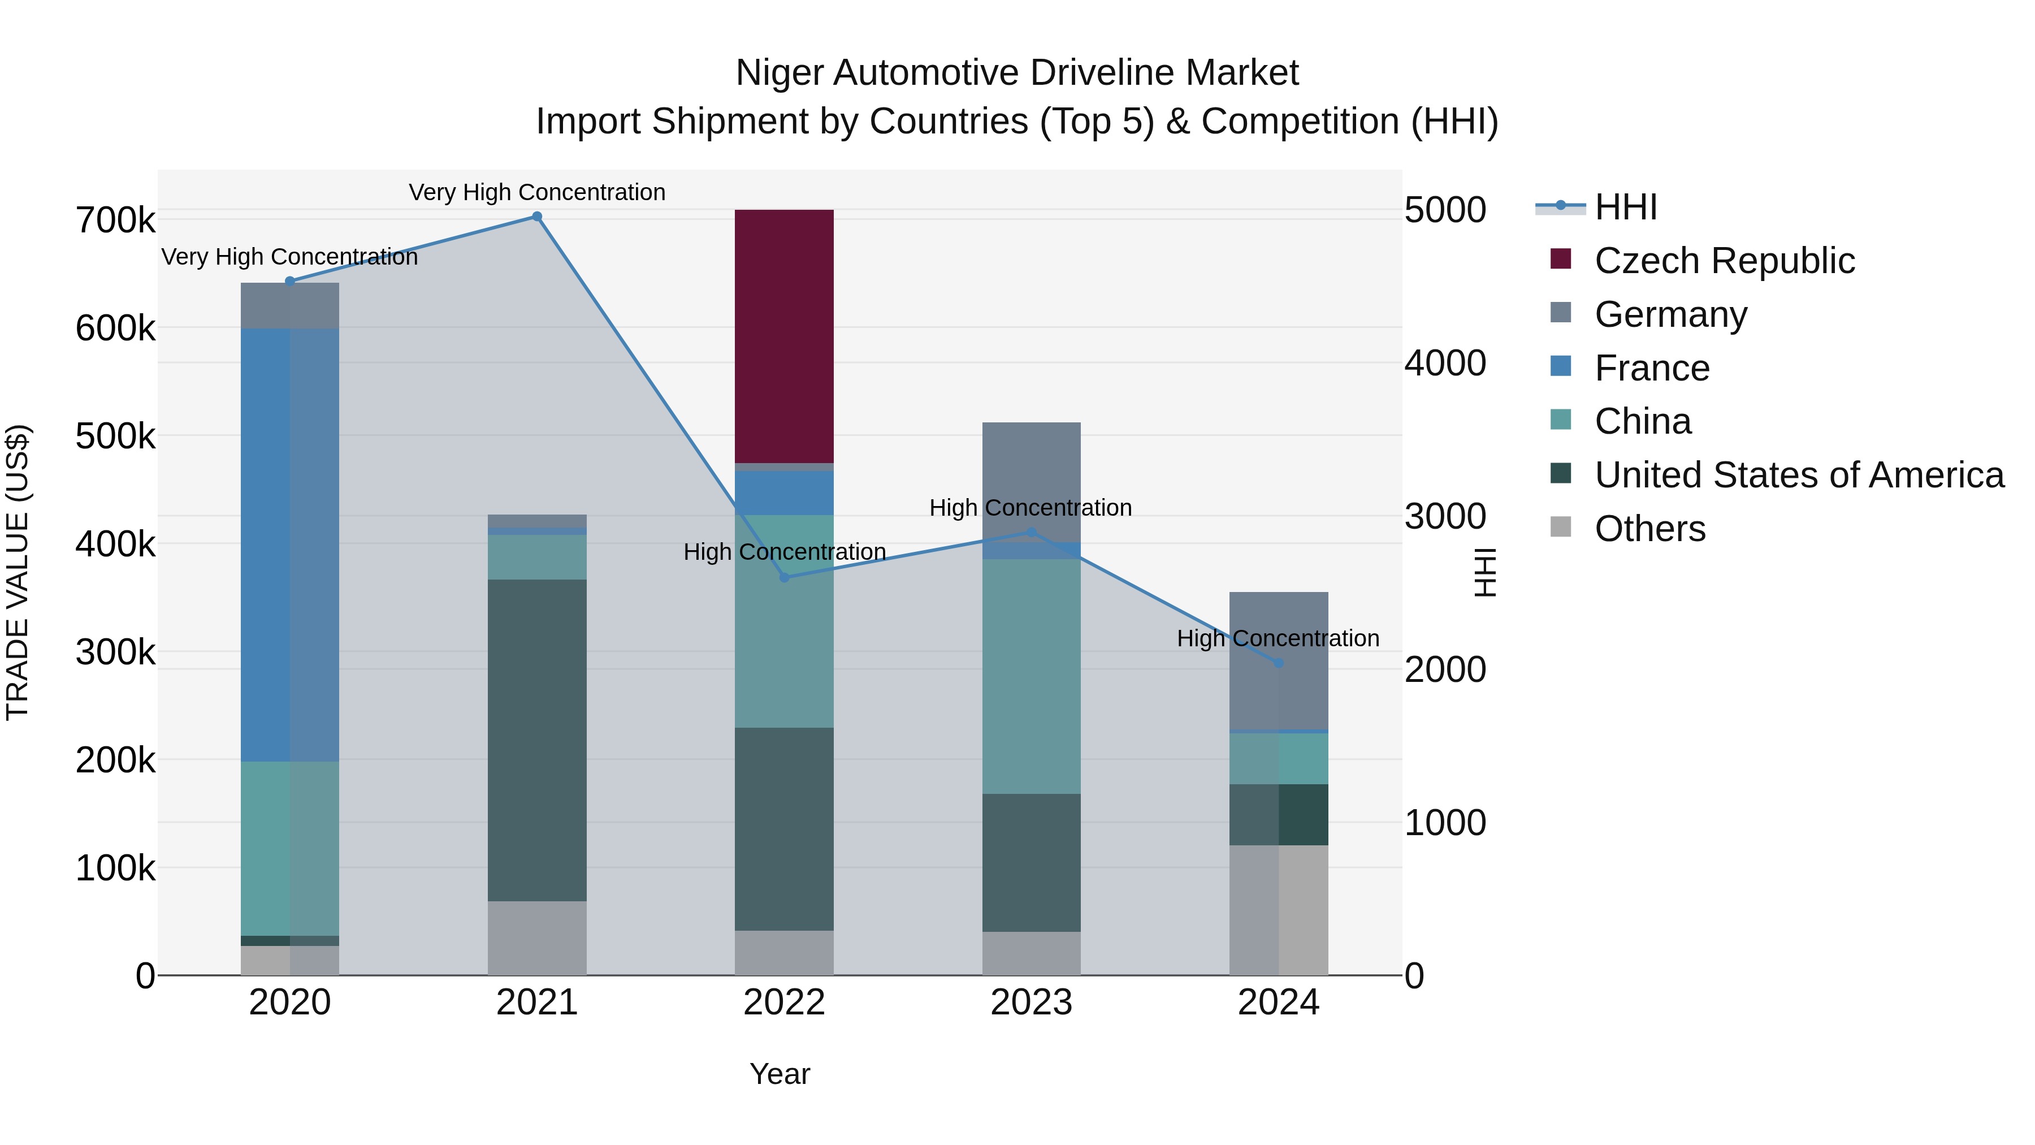Click the 'High Concentration' label near 2024
This screenshot has height=1145, width=2035.
point(1278,638)
